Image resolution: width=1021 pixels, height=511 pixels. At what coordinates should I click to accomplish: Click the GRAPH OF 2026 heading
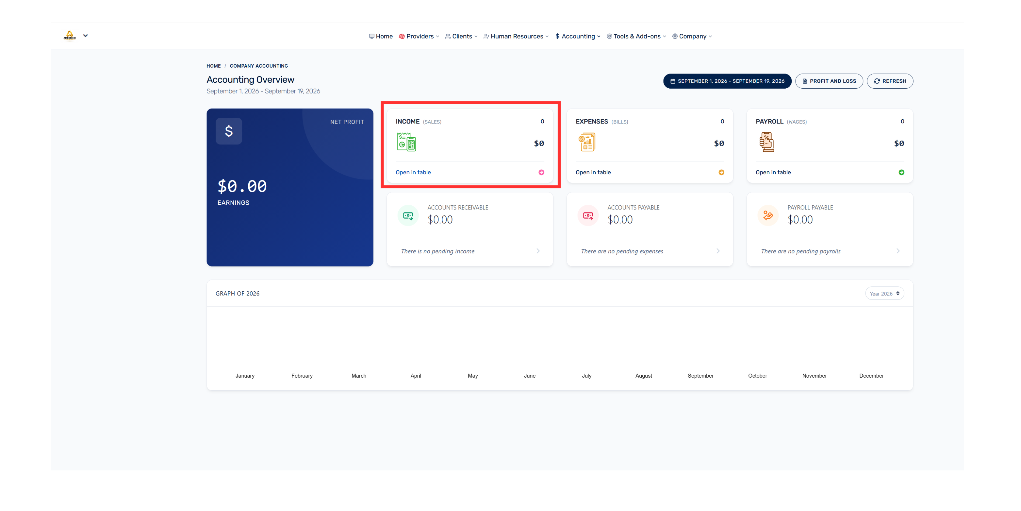(238, 294)
